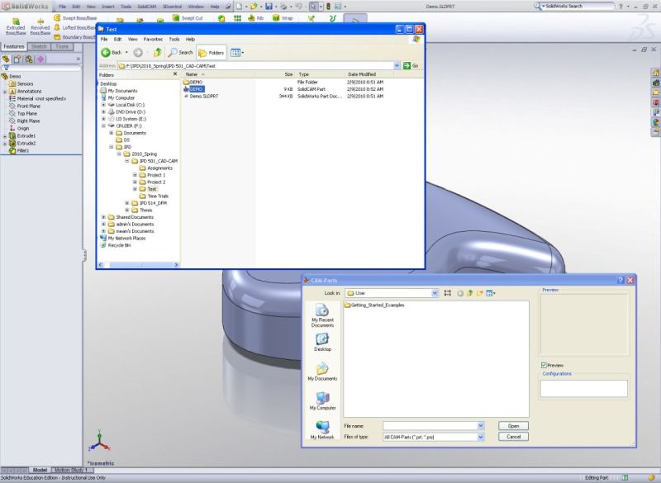Collapse the CRUZER (F:) drive tree
Viewport: 661px width, 483px height.
104,125
